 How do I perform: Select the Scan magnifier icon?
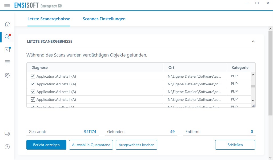click(7, 37)
